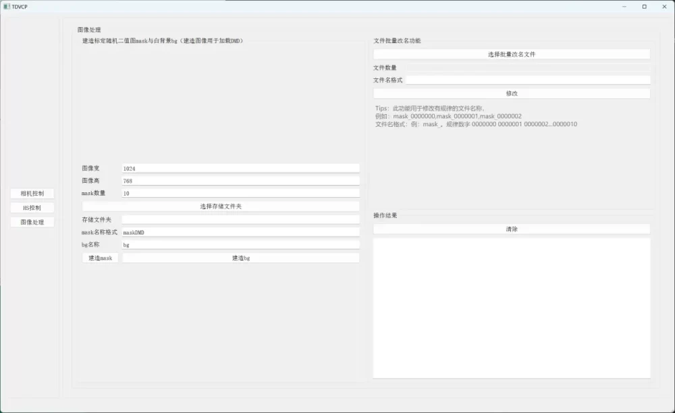This screenshot has width=675, height=413.
Task: Click the mask名称格式 field with maskDMD
Action: [x=240, y=232]
